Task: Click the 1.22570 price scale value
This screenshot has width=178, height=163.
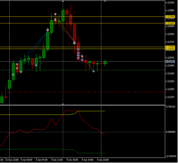Action: (x=170, y=58)
